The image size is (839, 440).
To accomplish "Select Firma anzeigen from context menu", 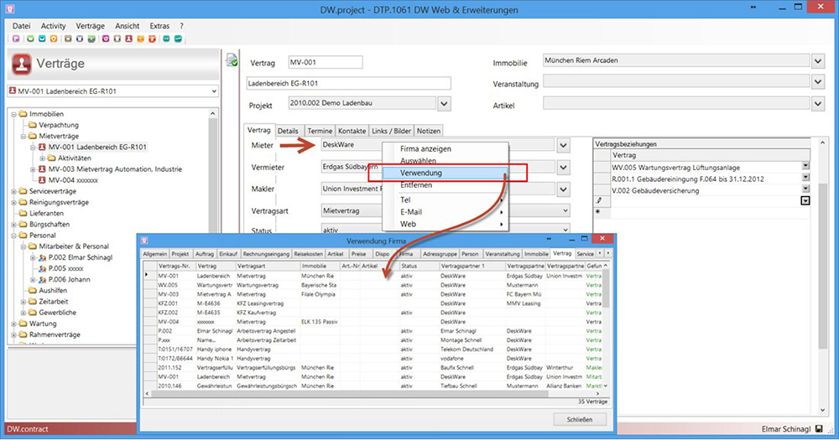I will (426, 148).
